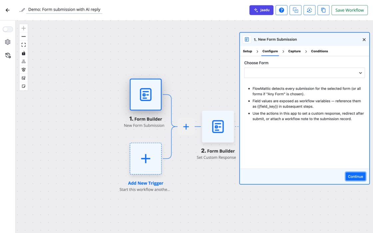Click the 'New Form Submission' node subtitle

(x=144, y=125)
